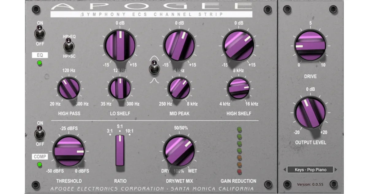The width and height of the screenshot is (368, 194).
Task: Go to previous preset with left arrow
Action: click(x=285, y=170)
